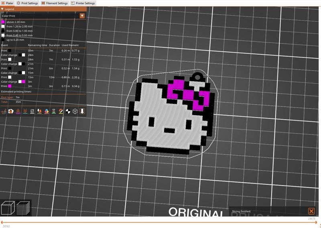This screenshot has width=321, height=228.
Task: Click right thumb of horizontal move slider
Action: pyautogui.click(x=317, y=222)
